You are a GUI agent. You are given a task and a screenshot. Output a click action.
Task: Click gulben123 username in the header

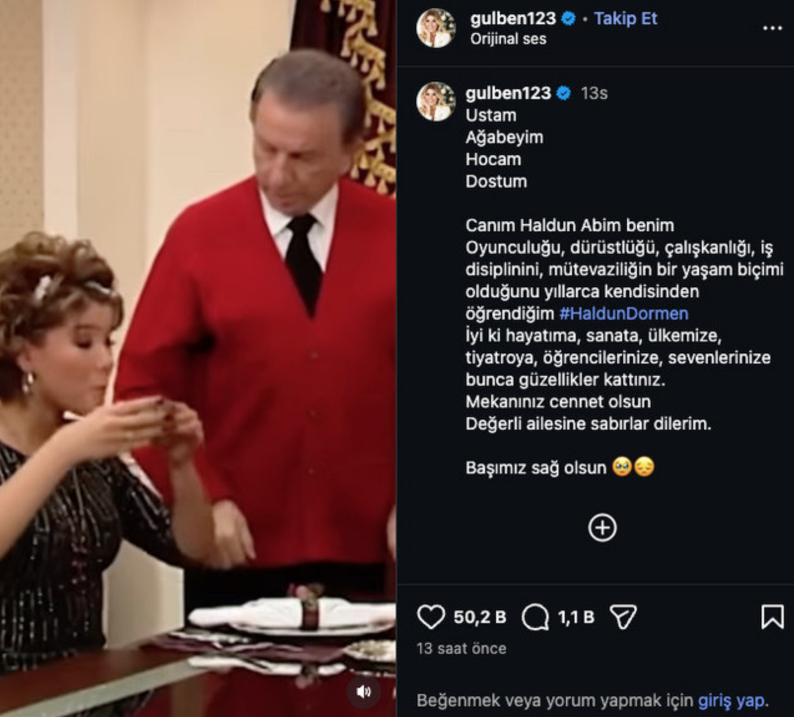click(513, 19)
